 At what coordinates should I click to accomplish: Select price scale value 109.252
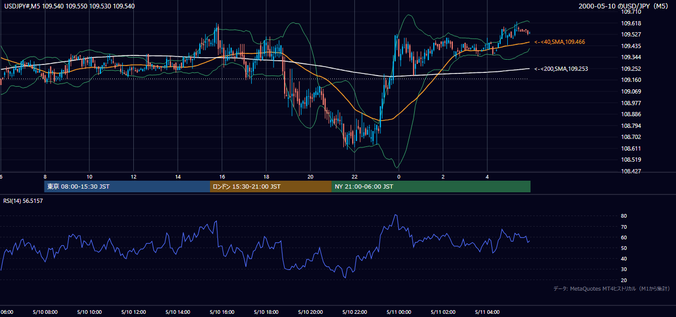click(x=631, y=69)
